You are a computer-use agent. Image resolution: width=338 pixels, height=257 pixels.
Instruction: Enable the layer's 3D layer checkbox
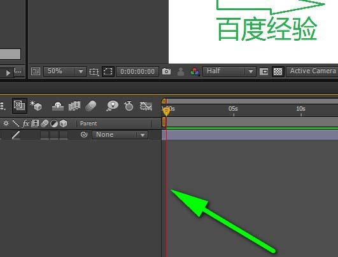tap(64, 135)
